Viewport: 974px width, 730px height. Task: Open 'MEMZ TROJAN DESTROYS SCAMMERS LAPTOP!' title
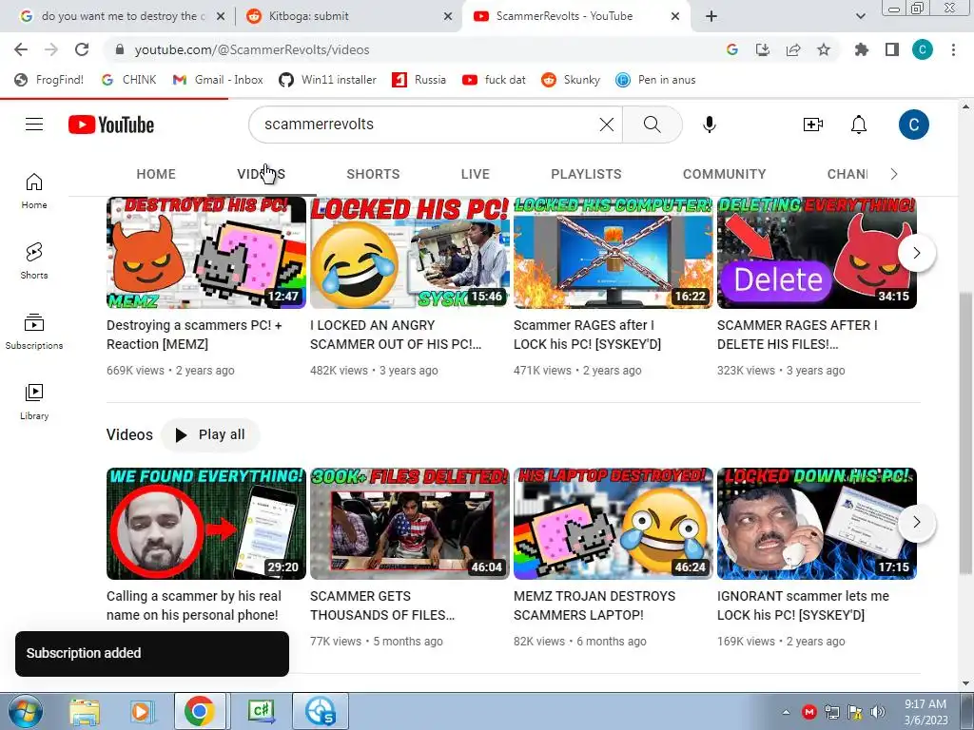(x=594, y=605)
